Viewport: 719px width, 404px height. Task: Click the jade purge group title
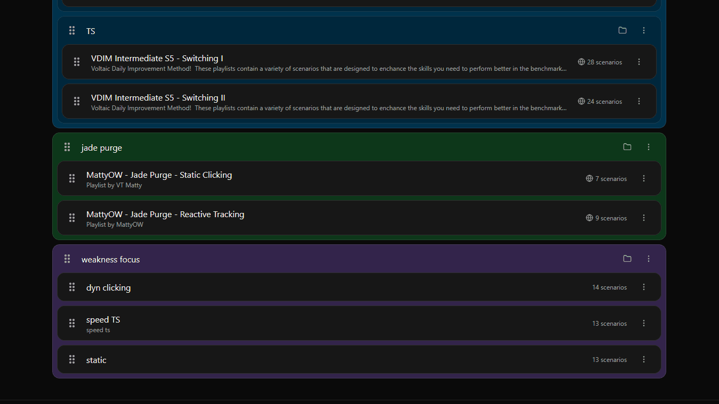(102, 148)
